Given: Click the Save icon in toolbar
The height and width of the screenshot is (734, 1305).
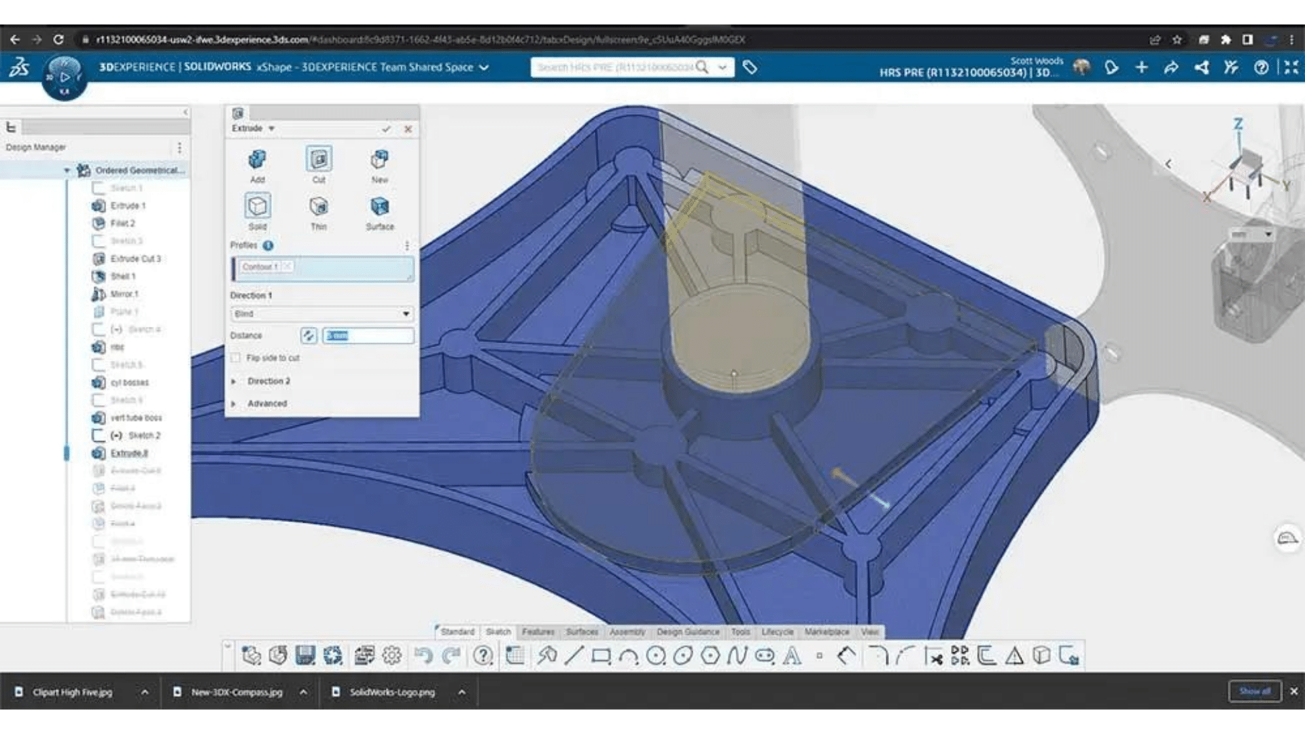Looking at the screenshot, I should [x=305, y=656].
